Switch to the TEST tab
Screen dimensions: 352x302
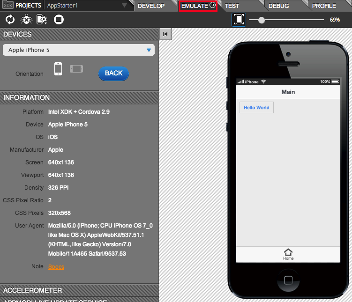tap(232, 6)
